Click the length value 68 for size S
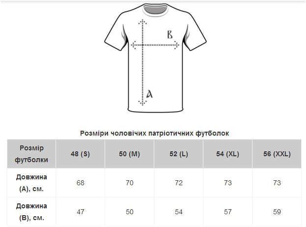The width and height of the screenshot is (306, 227). (x=81, y=183)
